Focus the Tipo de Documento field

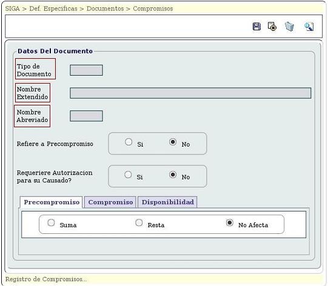(x=86, y=70)
